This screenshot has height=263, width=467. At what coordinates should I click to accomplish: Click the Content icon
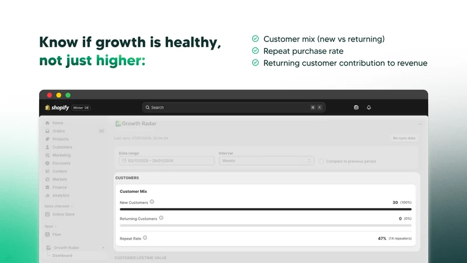47,171
